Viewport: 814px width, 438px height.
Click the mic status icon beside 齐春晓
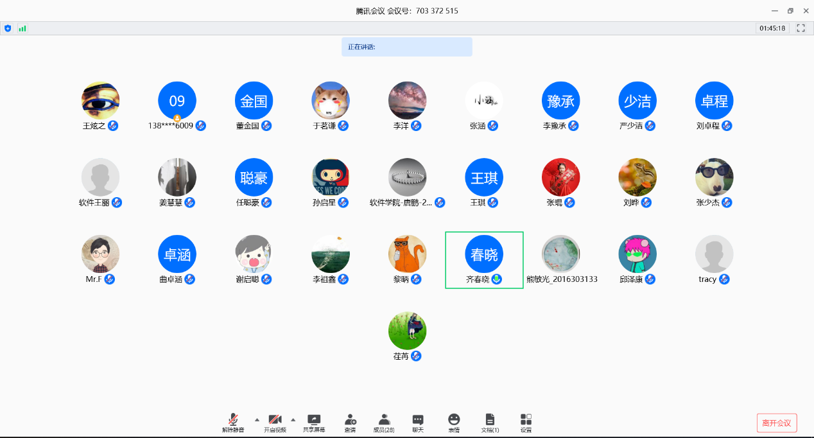click(x=497, y=279)
